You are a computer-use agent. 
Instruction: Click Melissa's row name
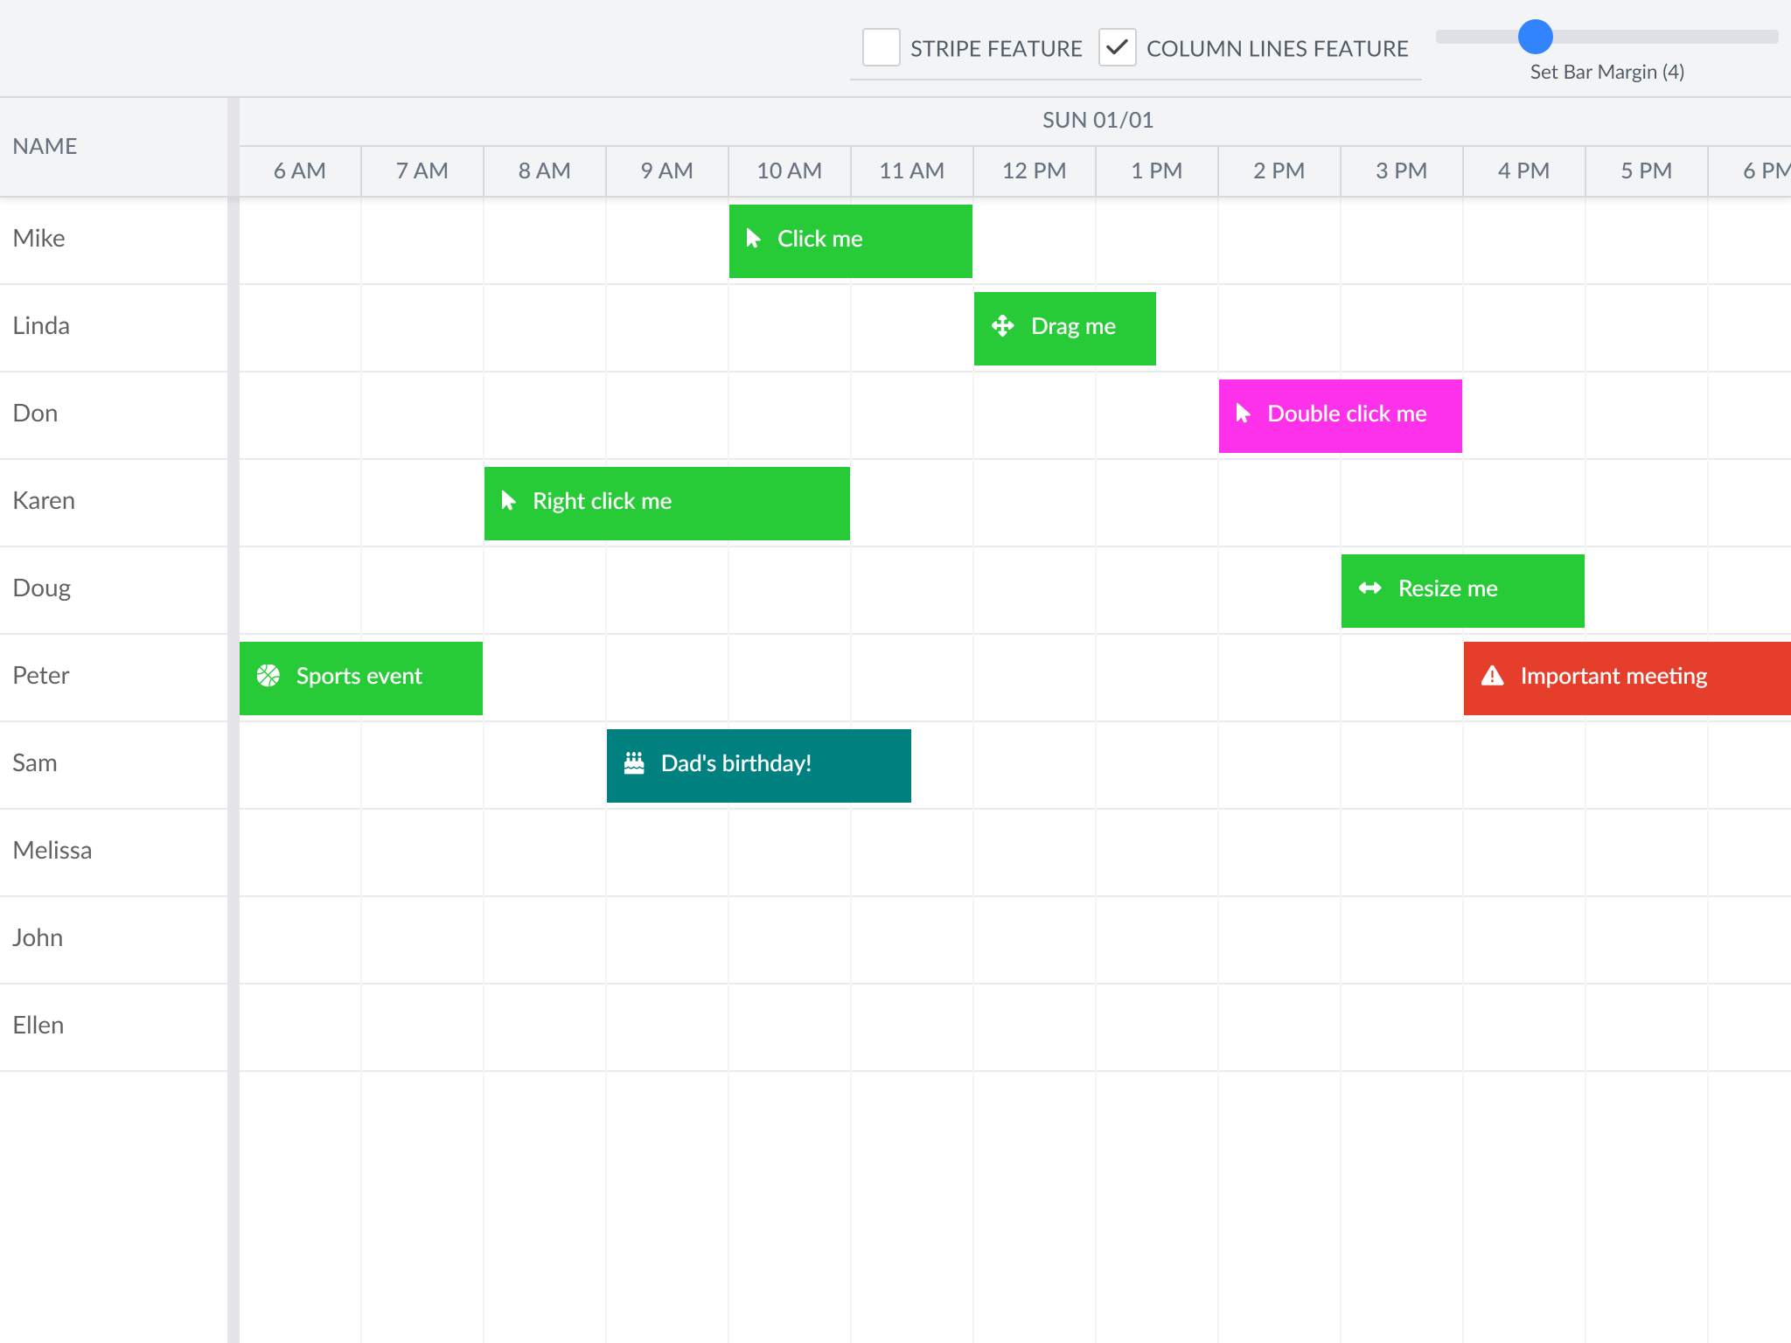(x=52, y=850)
